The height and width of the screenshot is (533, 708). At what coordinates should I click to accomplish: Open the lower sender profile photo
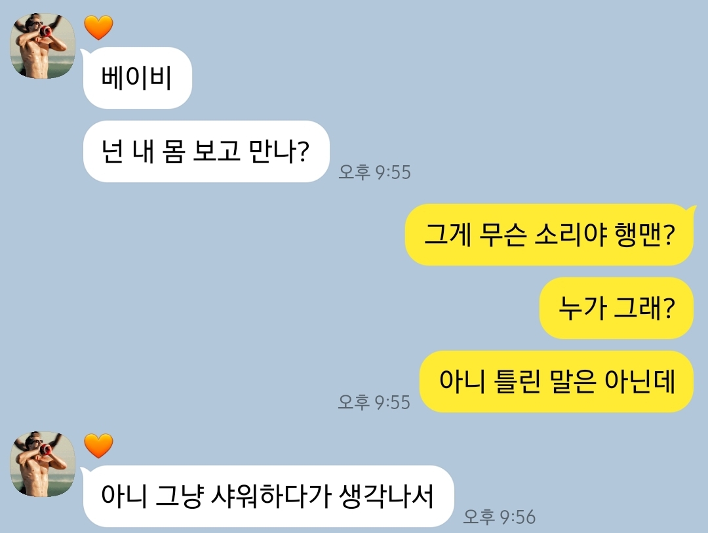pyautogui.click(x=43, y=464)
